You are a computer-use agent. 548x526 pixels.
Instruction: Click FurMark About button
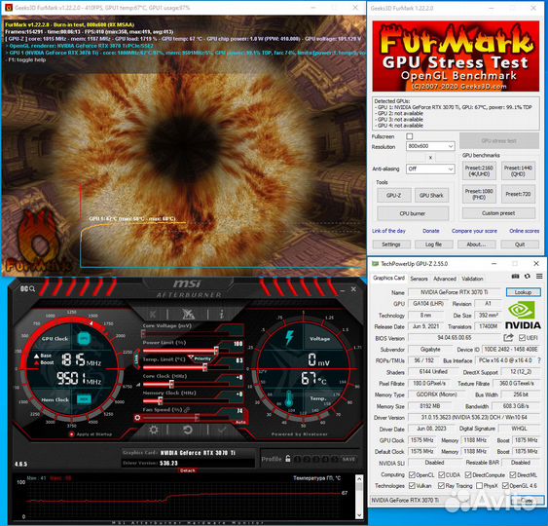coord(476,244)
